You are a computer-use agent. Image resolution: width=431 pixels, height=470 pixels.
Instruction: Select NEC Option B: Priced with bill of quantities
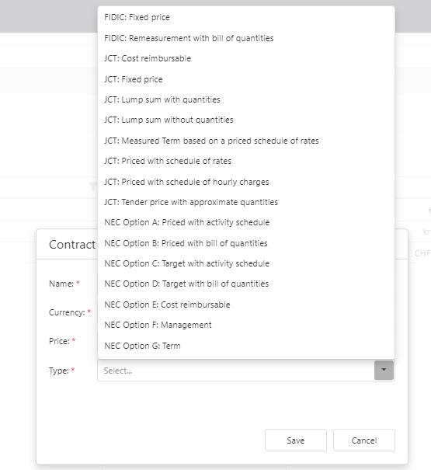click(x=246, y=243)
